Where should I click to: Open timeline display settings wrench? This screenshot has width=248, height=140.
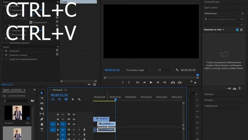[79, 100]
